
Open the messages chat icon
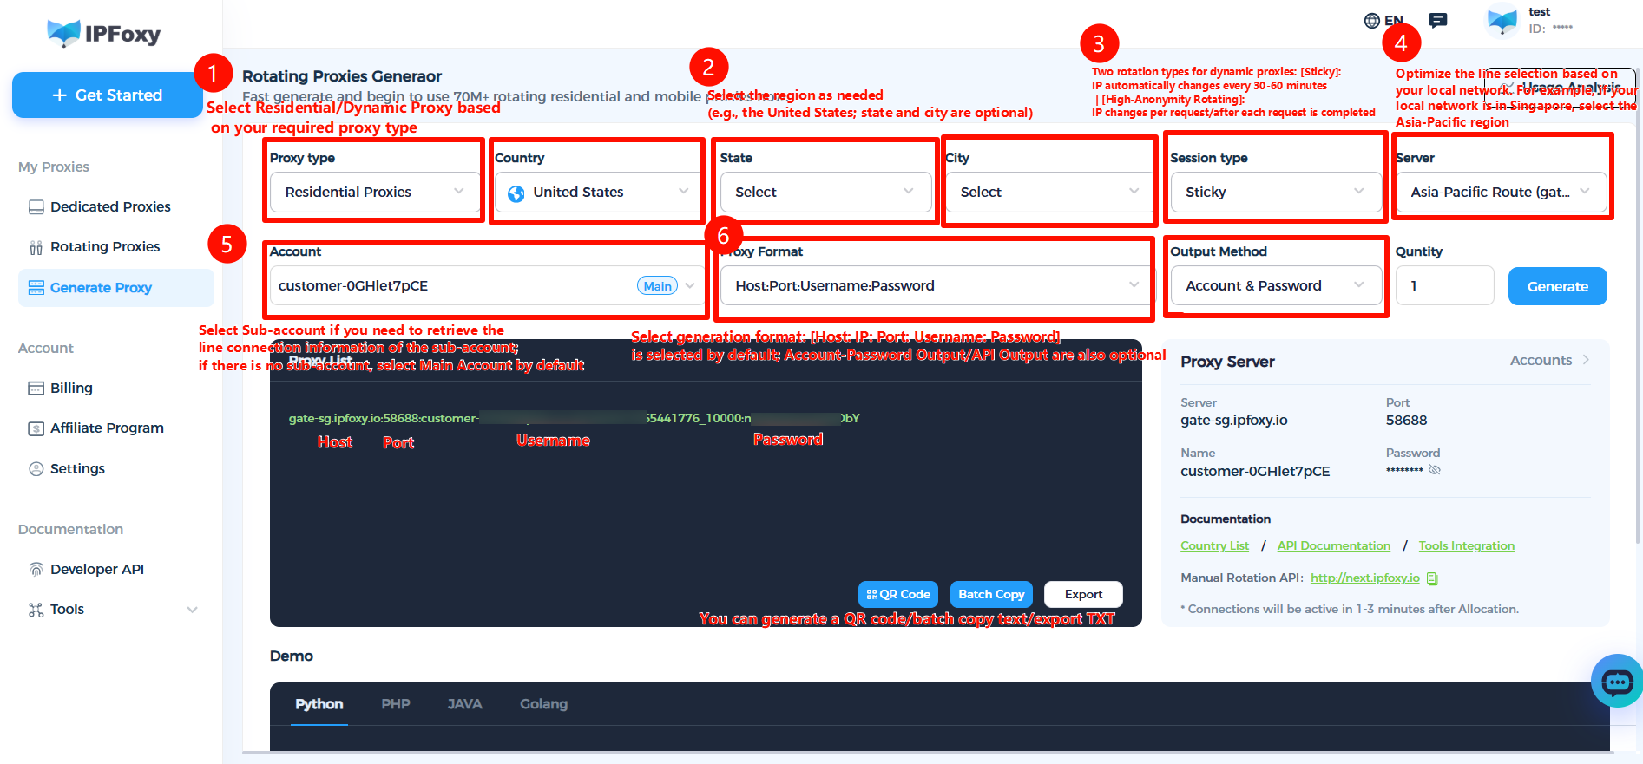1438,21
